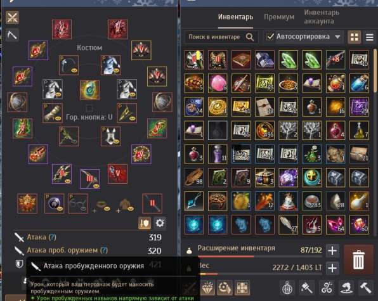Image resolution: width=378 pixels, height=301 pixels.
Task: Switch to the Премиум tab
Action: click(279, 17)
